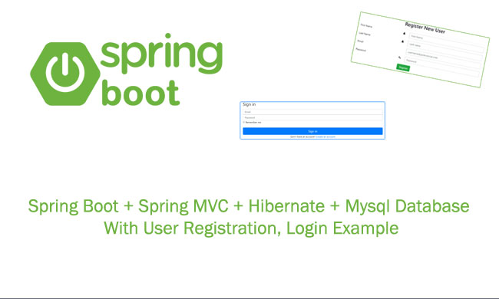Viewport: 499px width, 299px height.
Task: Focus the First Name input in Register form
Action: tap(447, 43)
